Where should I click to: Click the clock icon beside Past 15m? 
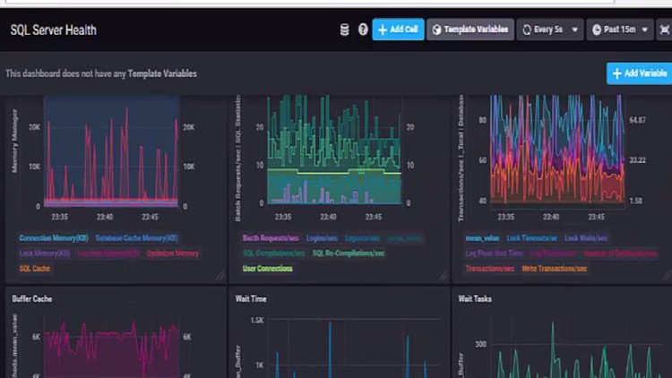click(x=597, y=30)
